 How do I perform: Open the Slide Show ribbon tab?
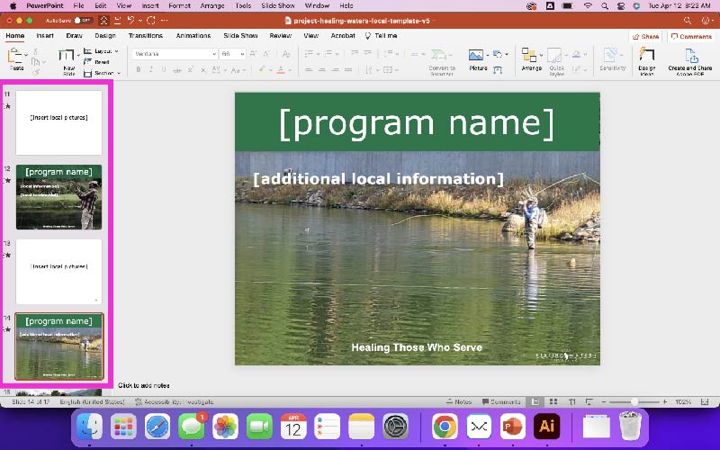(x=240, y=35)
